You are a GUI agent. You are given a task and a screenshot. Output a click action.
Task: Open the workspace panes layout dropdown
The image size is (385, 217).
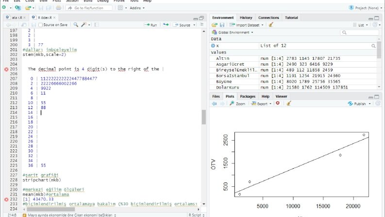pyautogui.click(x=122, y=8)
